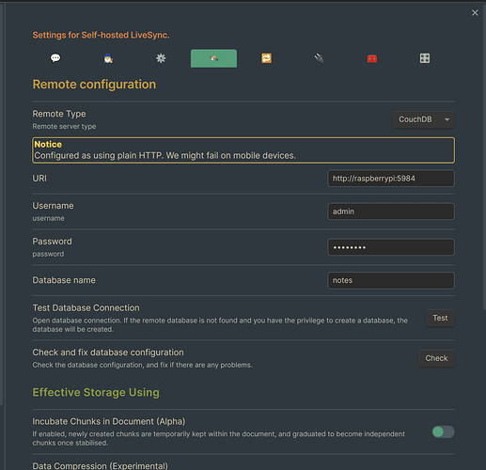Screen dimensions: 486x470
Task: Open the CouchDB remote type dropdown
Action: pos(424,119)
